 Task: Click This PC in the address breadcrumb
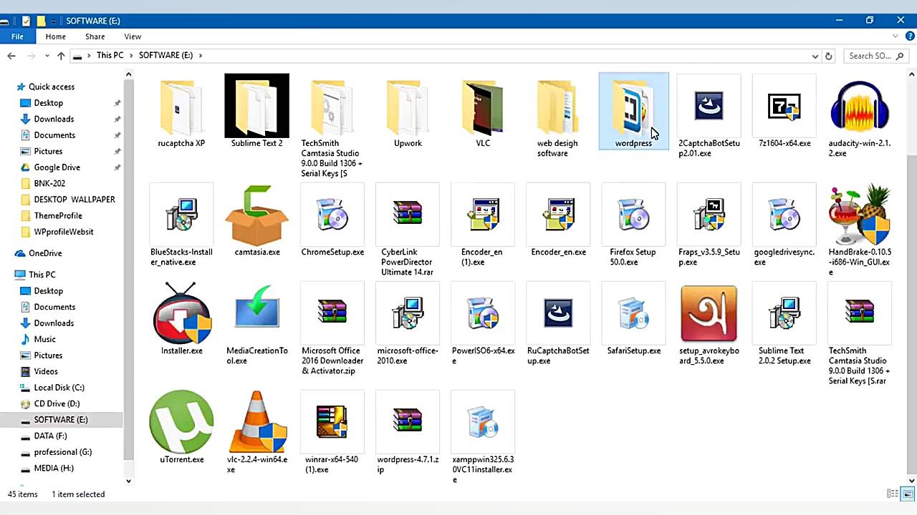click(110, 55)
